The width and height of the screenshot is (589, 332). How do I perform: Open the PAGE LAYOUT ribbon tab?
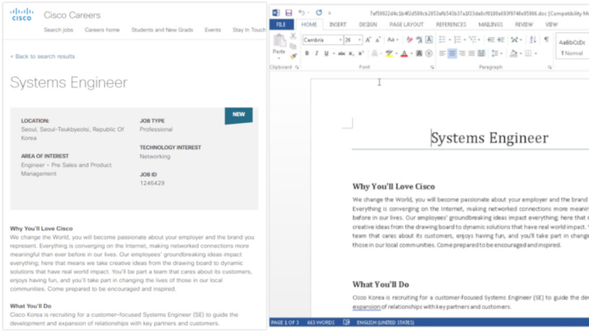point(406,25)
